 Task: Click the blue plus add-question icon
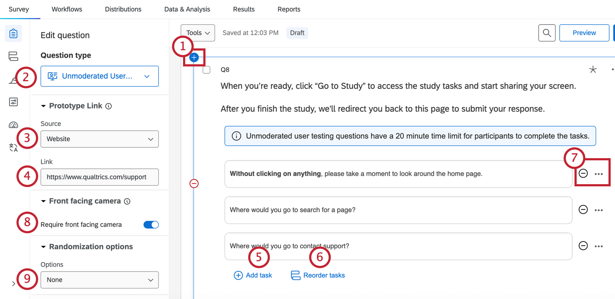pos(194,57)
